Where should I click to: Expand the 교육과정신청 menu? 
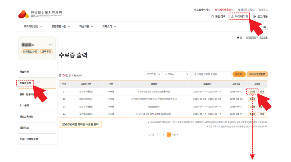pyautogui.click(x=33, y=26)
